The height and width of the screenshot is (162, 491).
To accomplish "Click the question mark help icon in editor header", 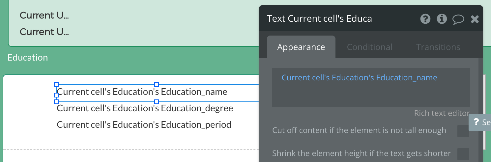I will pos(425,19).
